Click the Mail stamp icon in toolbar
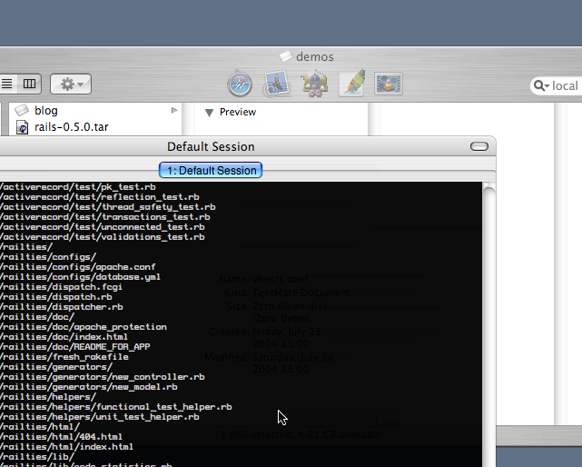 click(276, 84)
